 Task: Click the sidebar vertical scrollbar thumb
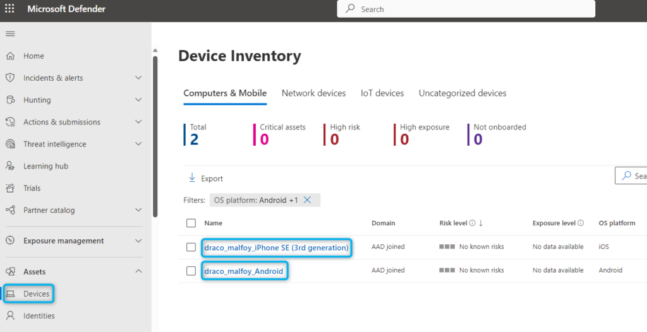[155, 136]
